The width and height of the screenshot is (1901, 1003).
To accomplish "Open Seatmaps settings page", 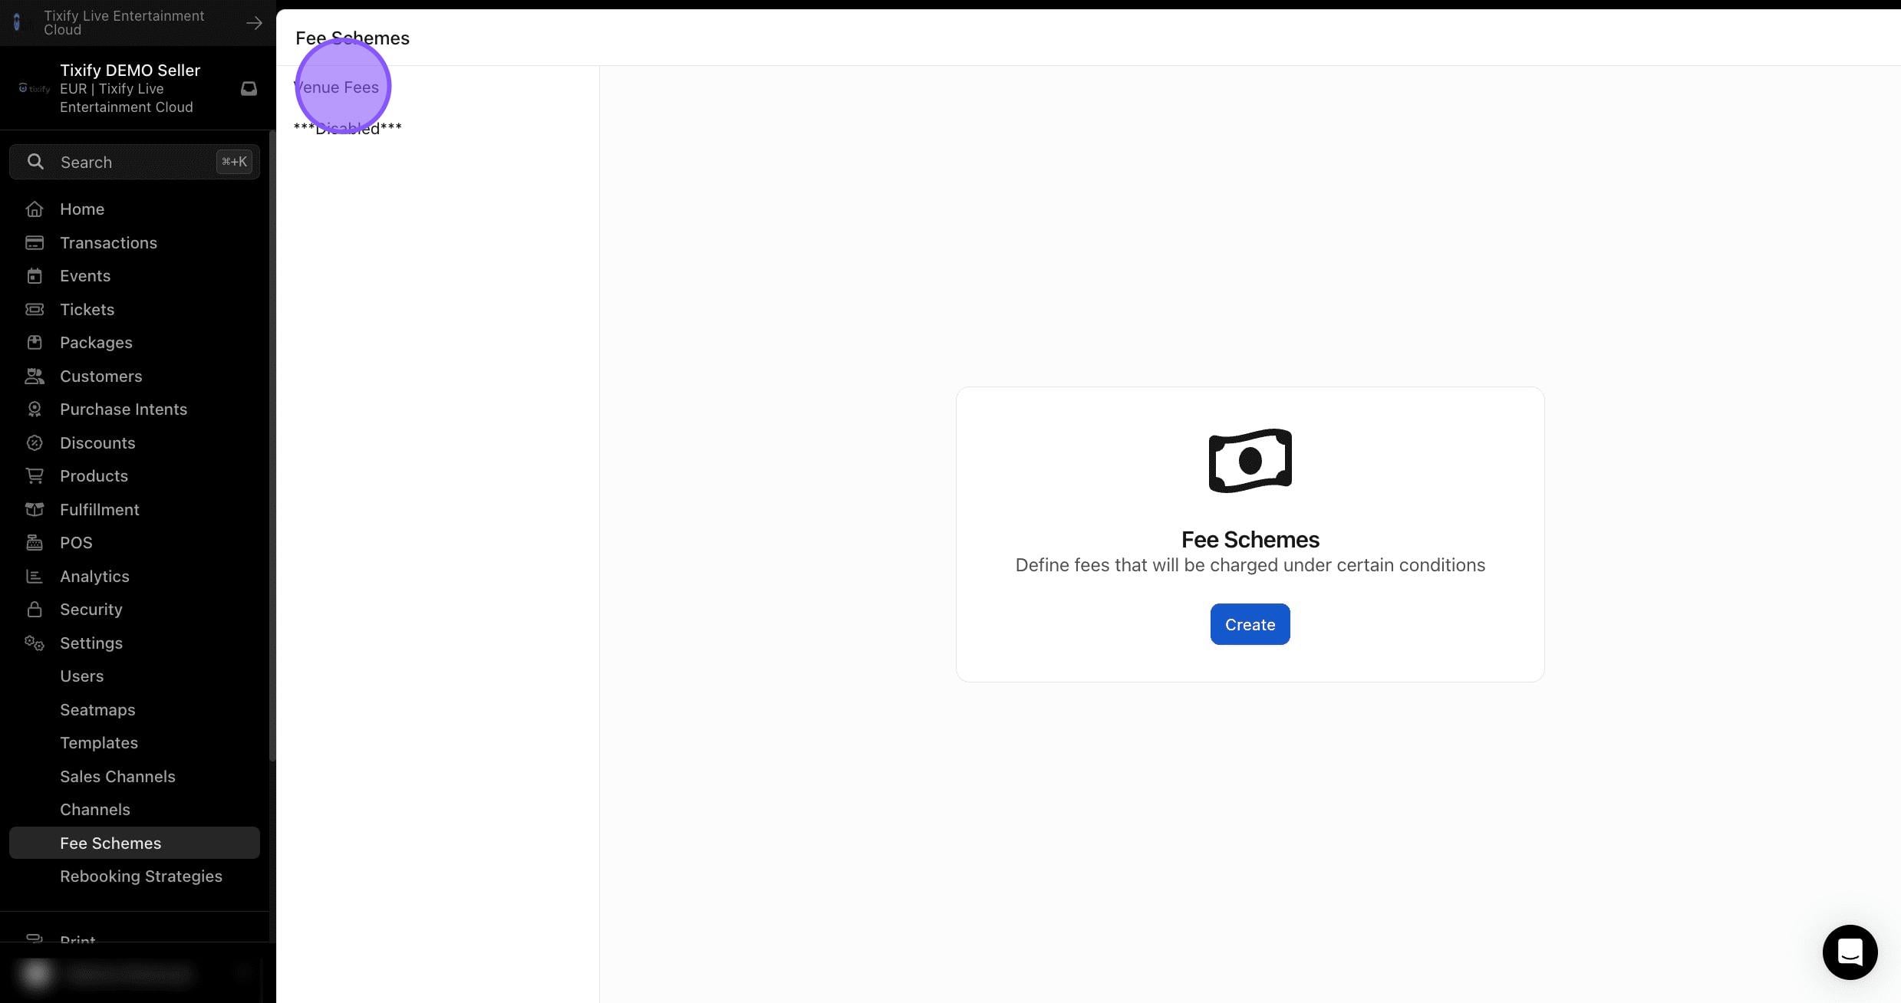I will (x=97, y=710).
